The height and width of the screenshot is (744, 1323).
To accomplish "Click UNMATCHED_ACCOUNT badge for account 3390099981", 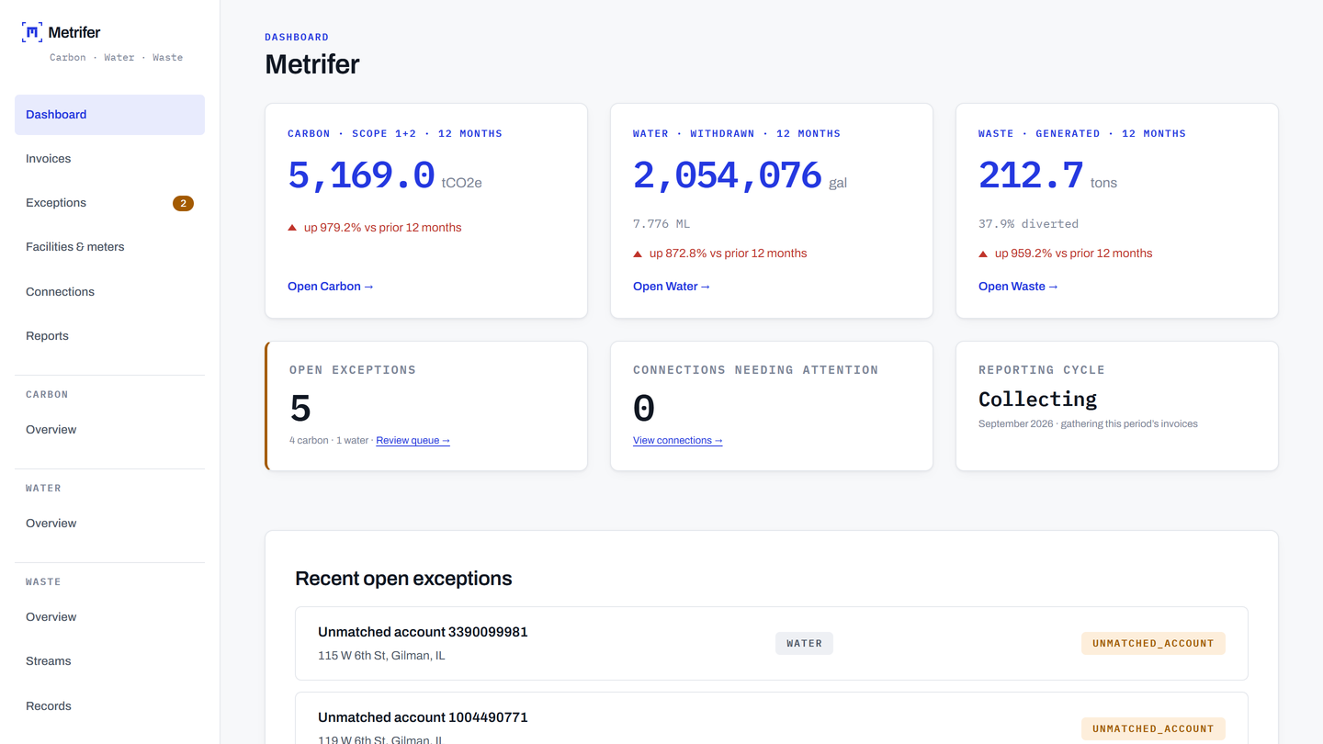I will (1153, 644).
